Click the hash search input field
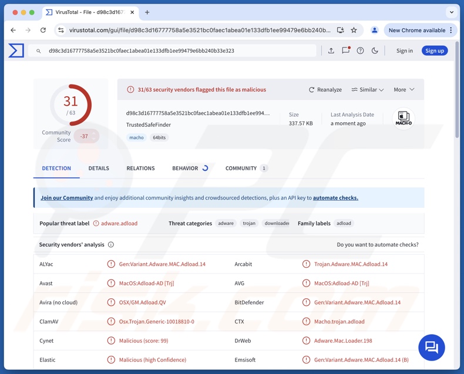The image size is (464, 374). [172, 50]
